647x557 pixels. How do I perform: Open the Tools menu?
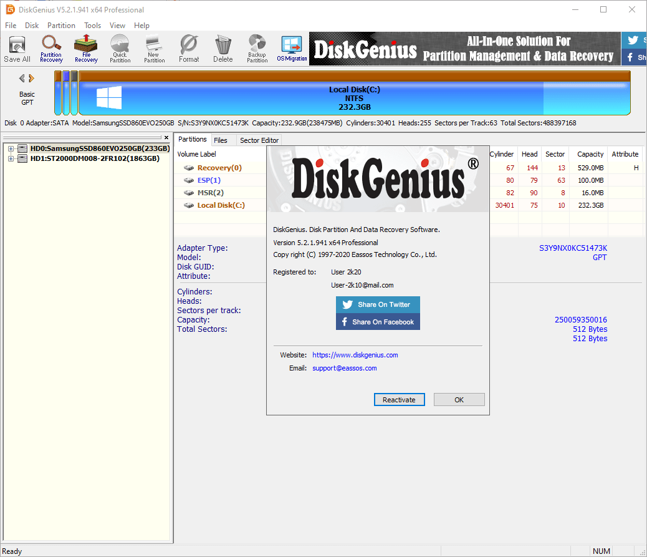click(92, 26)
